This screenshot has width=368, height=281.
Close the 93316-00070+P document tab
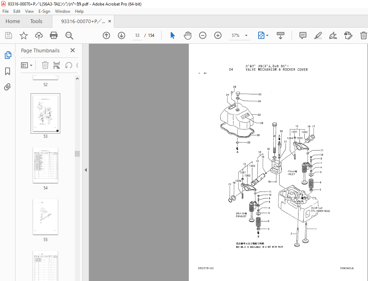(x=109, y=21)
